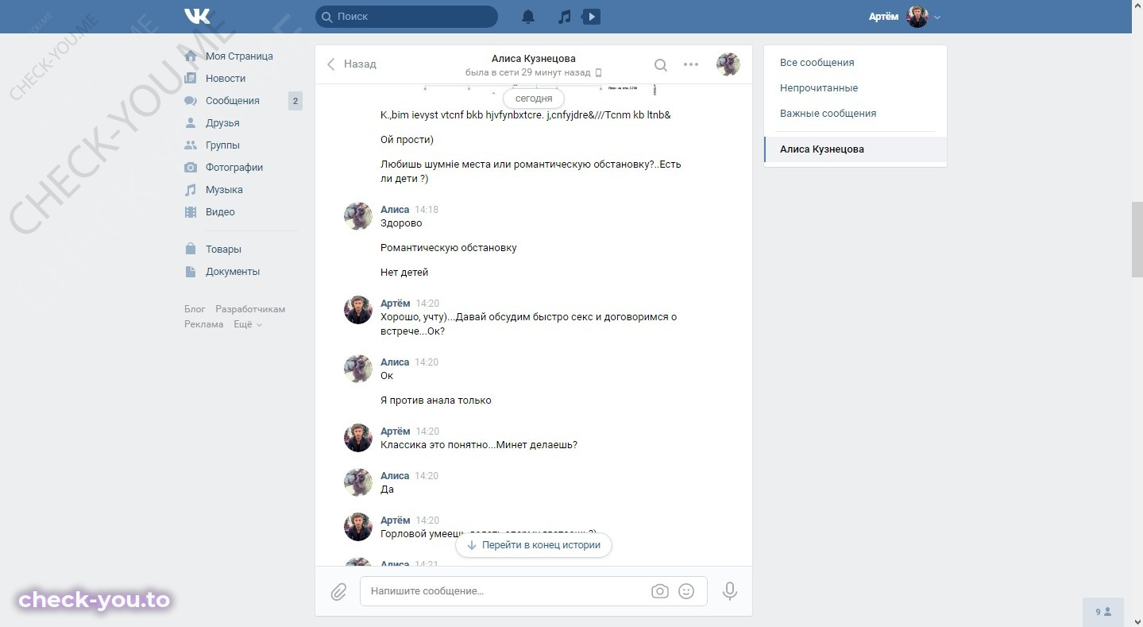Click the film icon beside Видео
This screenshot has width=1143, height=627.
(191, 212)
